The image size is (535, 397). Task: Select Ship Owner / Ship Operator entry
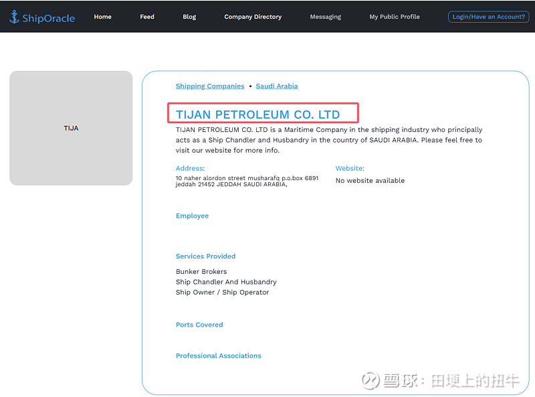click(222, 293)
